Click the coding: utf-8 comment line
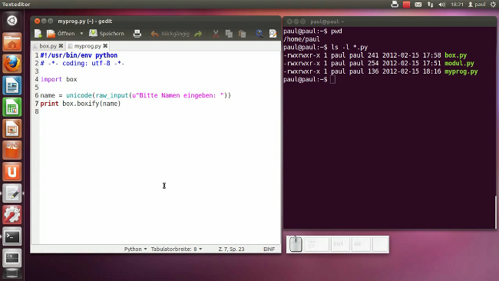499x281 pixels. 82,63
